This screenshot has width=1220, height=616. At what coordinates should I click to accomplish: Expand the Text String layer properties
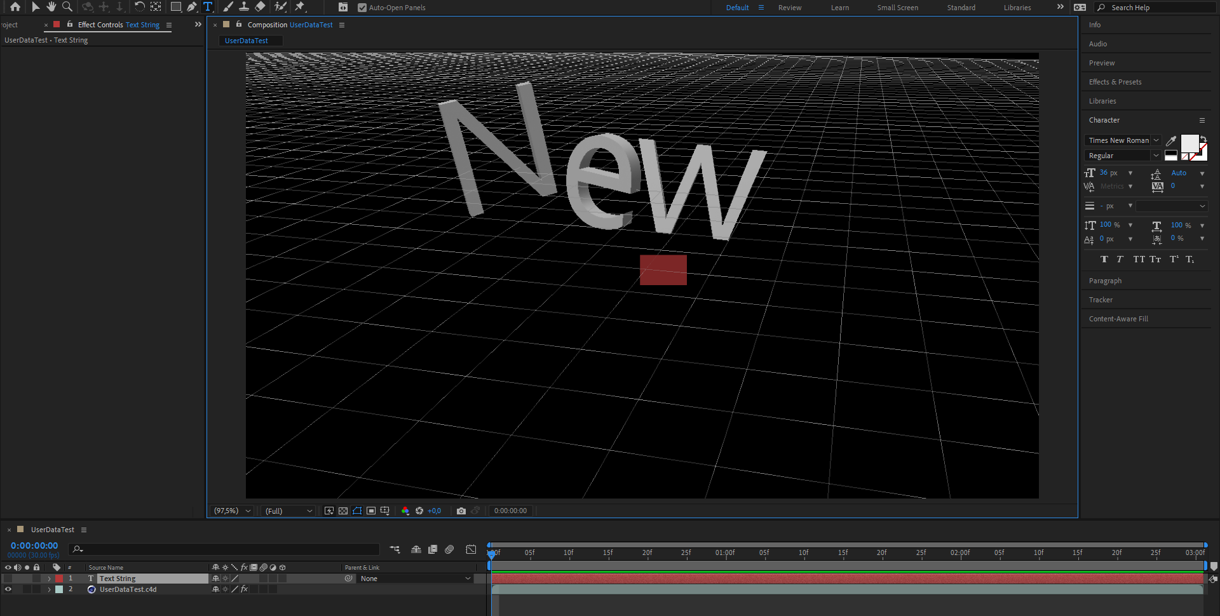[49, 579]
